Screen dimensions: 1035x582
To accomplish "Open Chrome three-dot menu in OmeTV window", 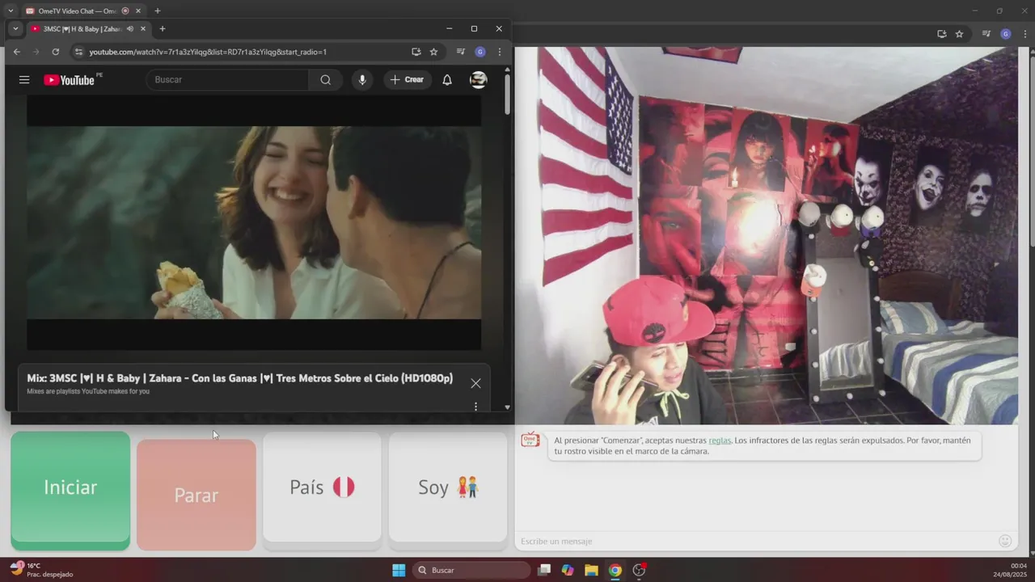I will coord(1024,34).
